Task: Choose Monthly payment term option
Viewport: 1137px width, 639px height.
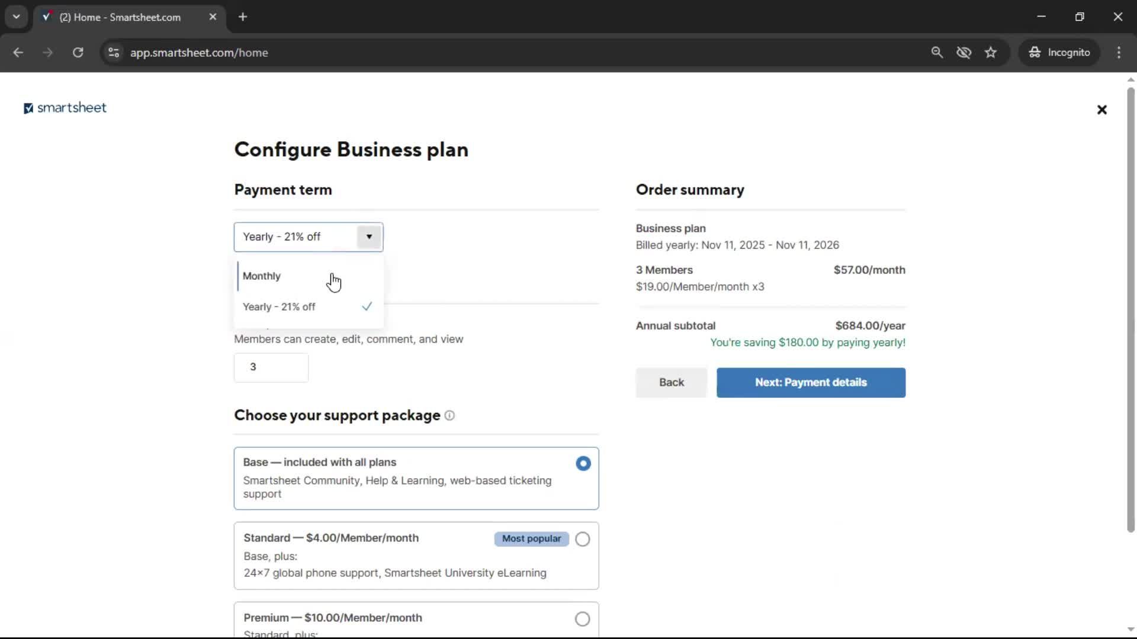Action: 262,276
